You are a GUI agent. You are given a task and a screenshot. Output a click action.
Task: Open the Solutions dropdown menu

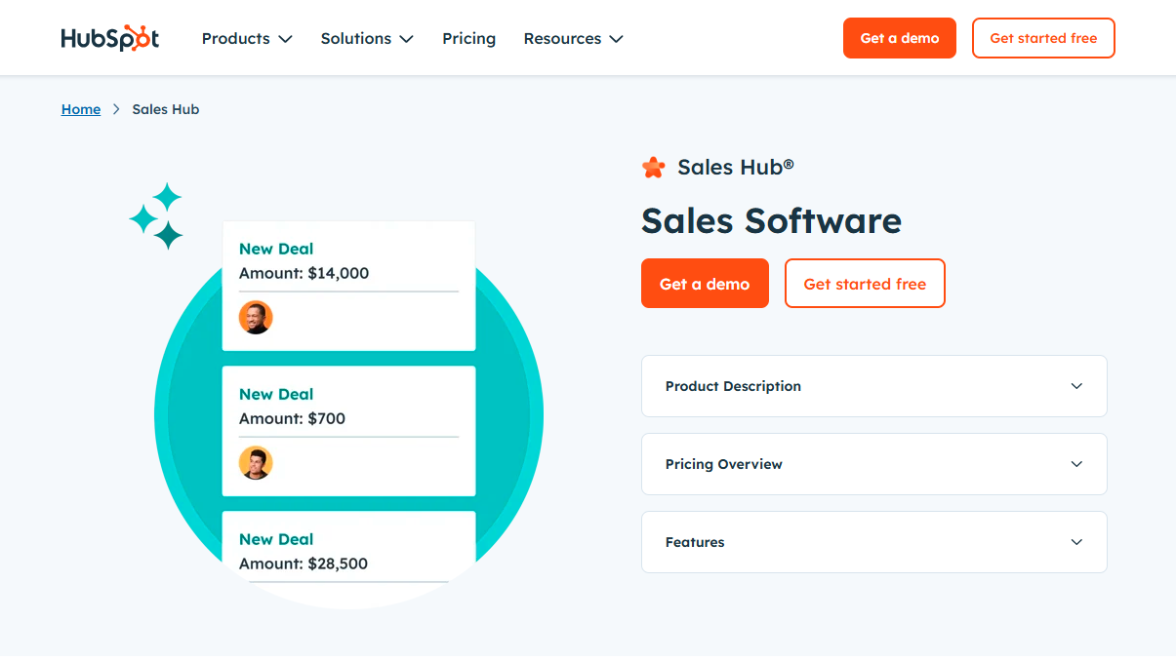click(x=367, y=38)
